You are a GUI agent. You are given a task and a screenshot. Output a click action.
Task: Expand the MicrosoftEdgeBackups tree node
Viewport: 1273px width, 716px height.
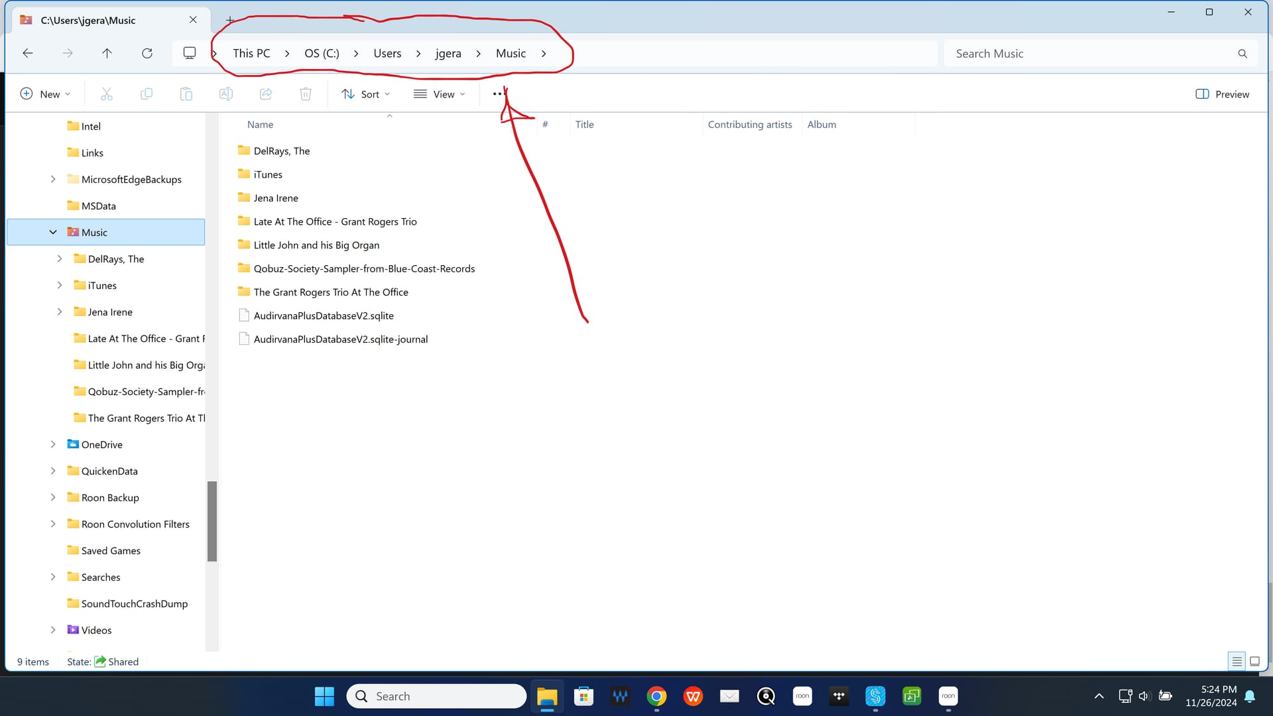click(x=53, y=179)
